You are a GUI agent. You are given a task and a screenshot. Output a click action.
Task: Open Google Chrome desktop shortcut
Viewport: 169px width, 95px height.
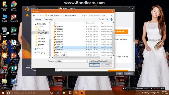coord(14,6)
